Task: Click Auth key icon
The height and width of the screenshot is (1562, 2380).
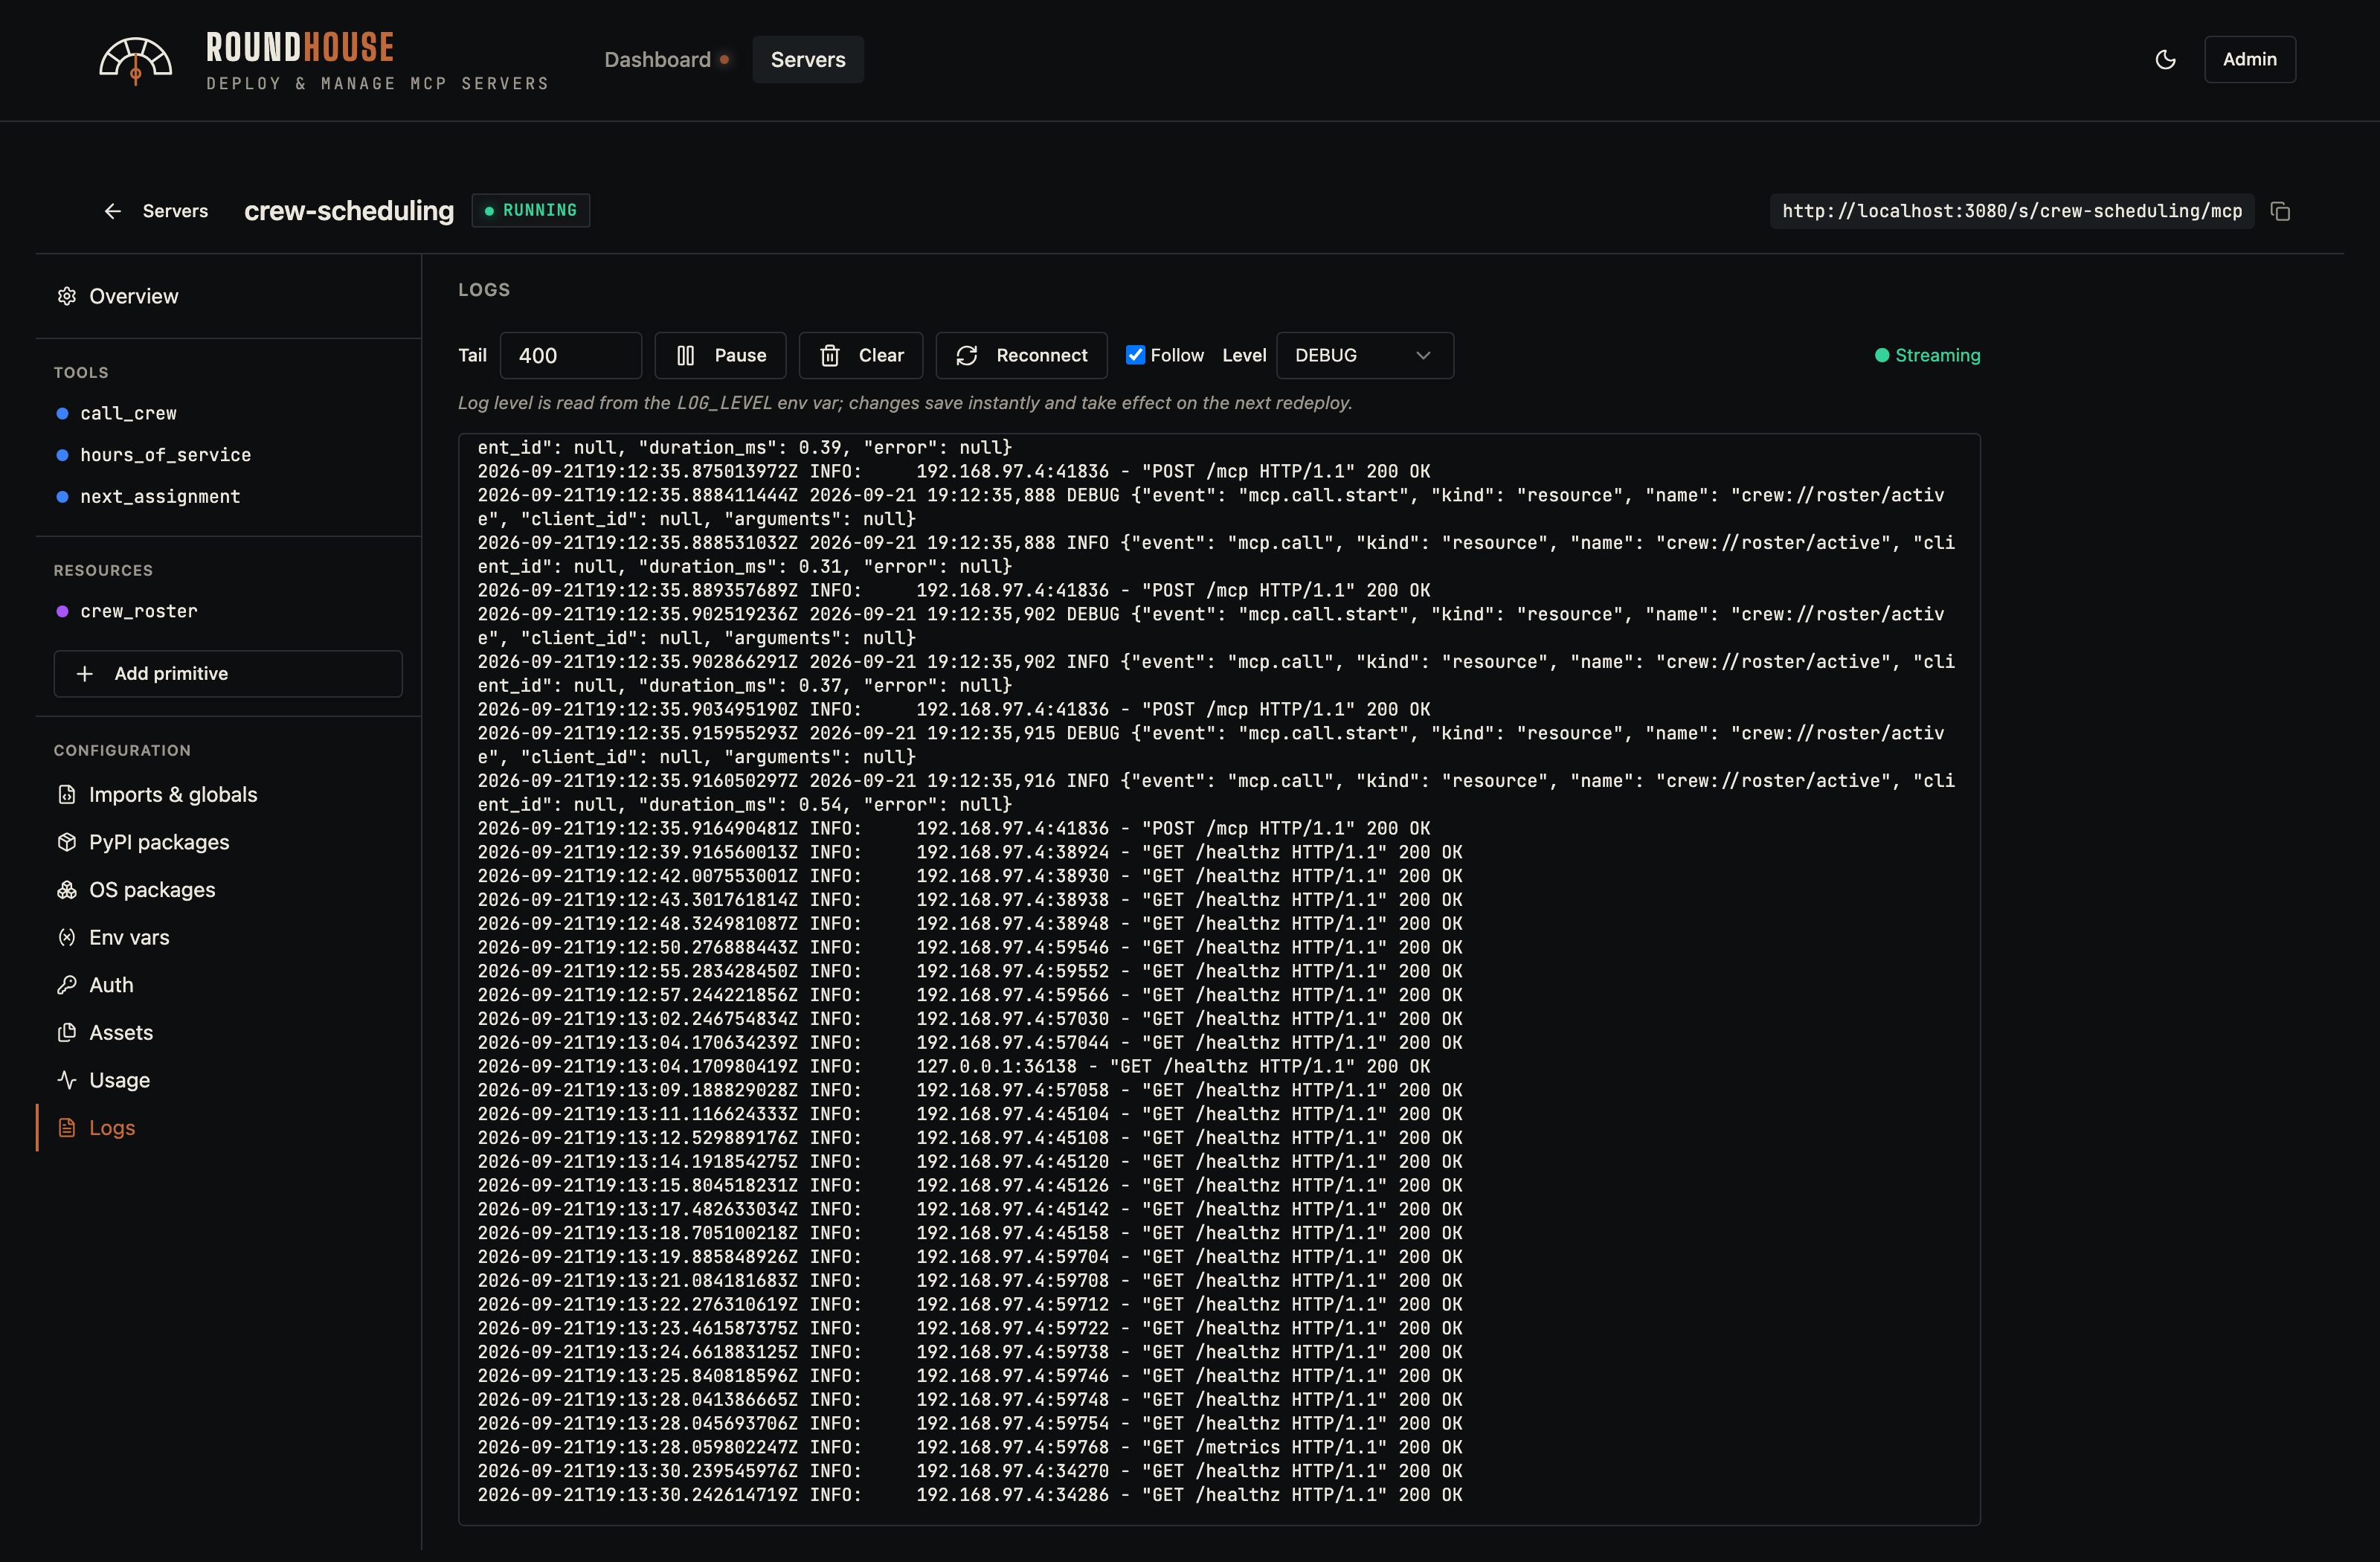Action: click(67, 985)
